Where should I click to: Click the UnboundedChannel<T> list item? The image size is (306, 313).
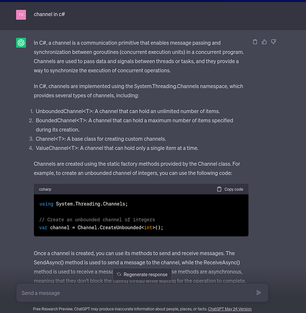(128, 111)
